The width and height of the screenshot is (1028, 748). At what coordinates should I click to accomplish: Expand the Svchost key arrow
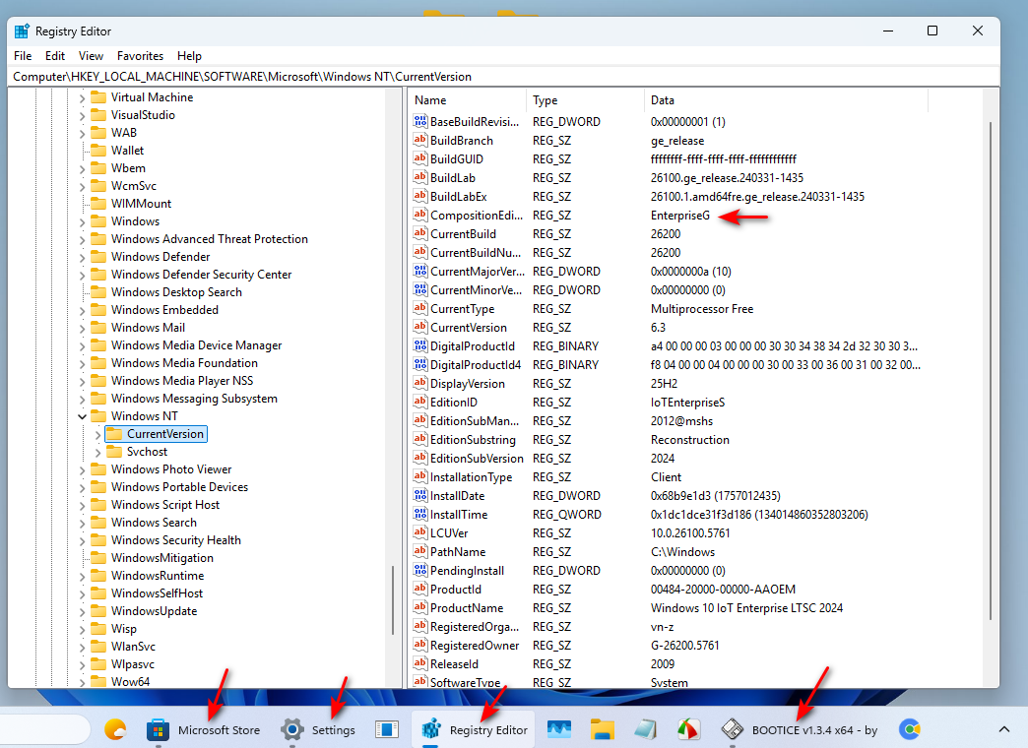point(97,452)
